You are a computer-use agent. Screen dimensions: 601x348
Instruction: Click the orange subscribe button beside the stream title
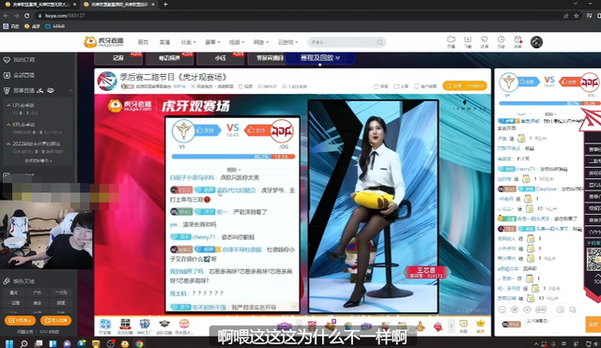pos(465,85)
